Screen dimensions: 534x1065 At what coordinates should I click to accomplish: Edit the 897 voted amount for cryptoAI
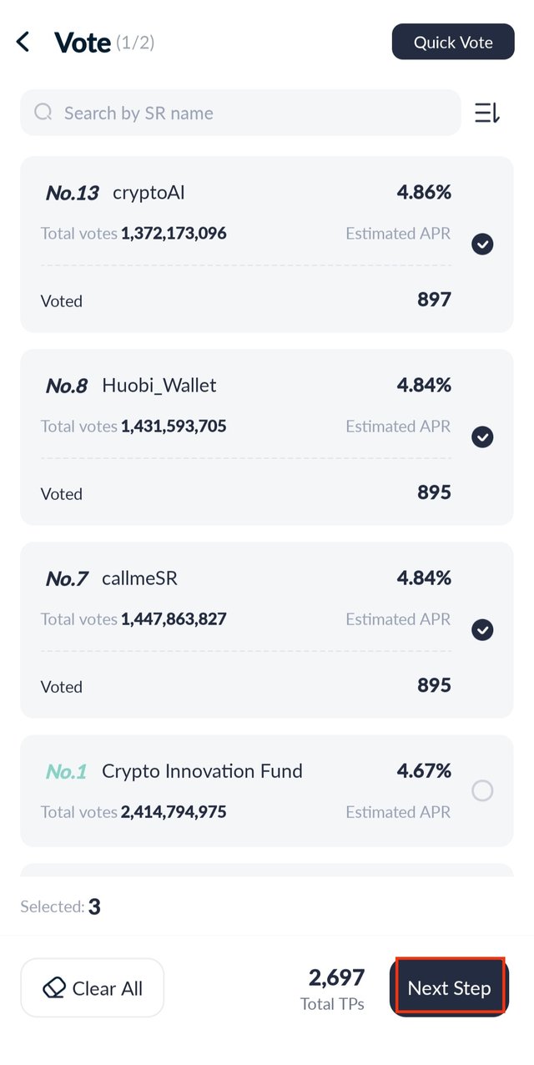tap(434, 300)
